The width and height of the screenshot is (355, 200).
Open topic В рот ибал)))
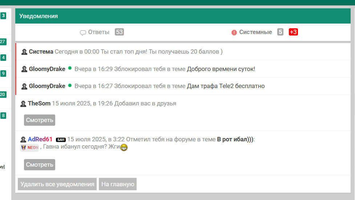[235, 139]
